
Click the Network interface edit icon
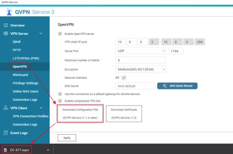(x=124, y=78)
